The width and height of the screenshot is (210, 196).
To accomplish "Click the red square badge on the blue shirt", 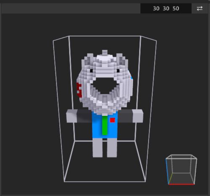I will [x=113, y=120].
